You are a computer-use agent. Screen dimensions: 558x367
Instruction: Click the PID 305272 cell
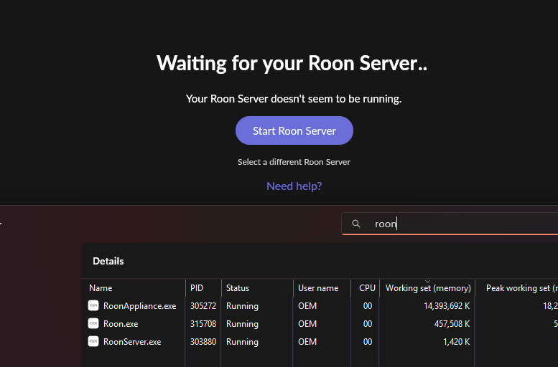(204, 306)
